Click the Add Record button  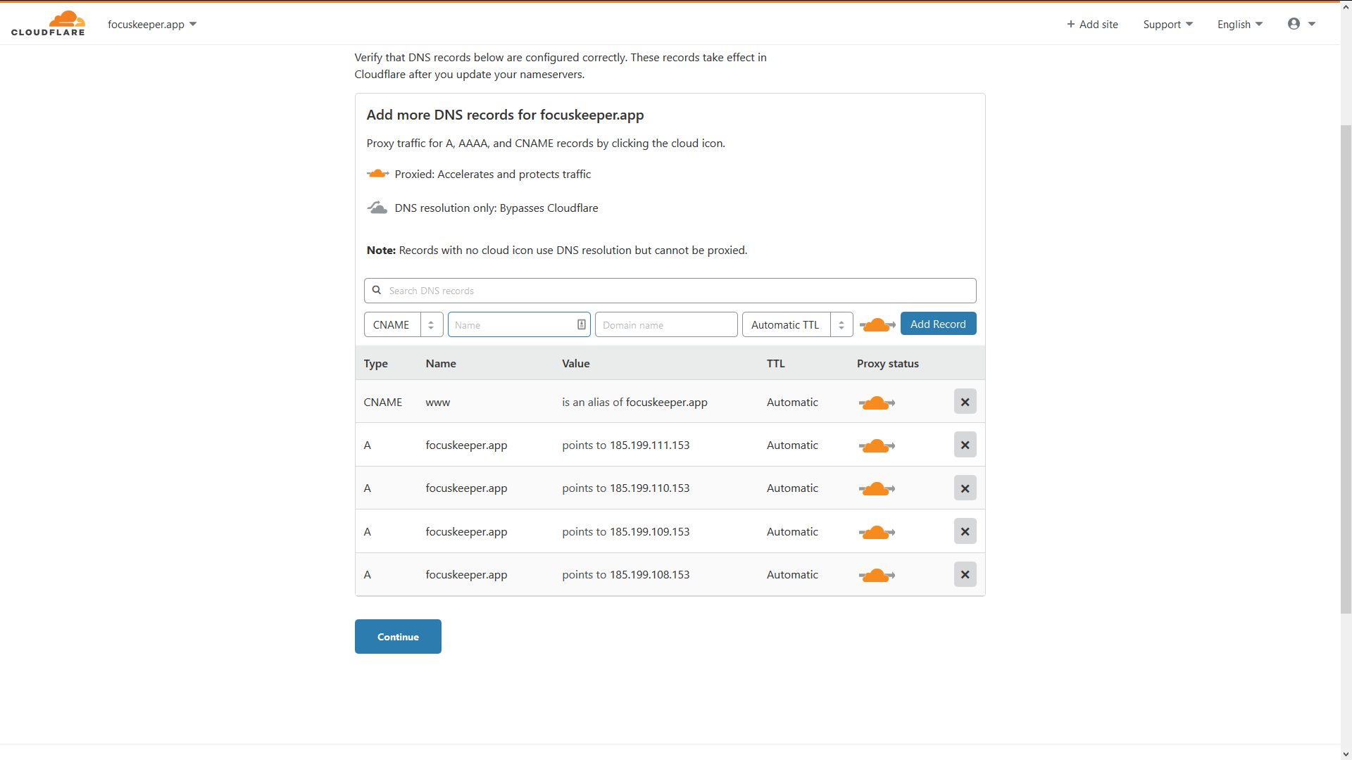pyautogui.click(x=938, y=324)
